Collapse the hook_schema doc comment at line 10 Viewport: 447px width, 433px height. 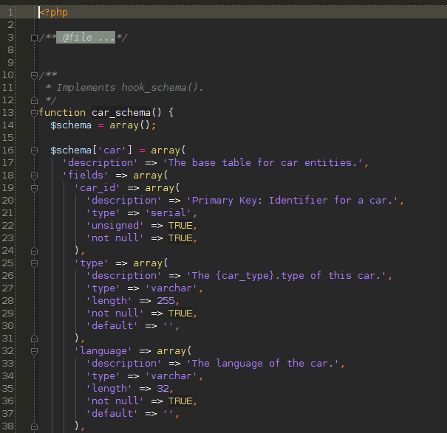click(x=34, y=75)
